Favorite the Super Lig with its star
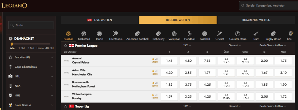The height and width of the screenshot is (110, 298). pyautogui.click(x=65, y=106)
